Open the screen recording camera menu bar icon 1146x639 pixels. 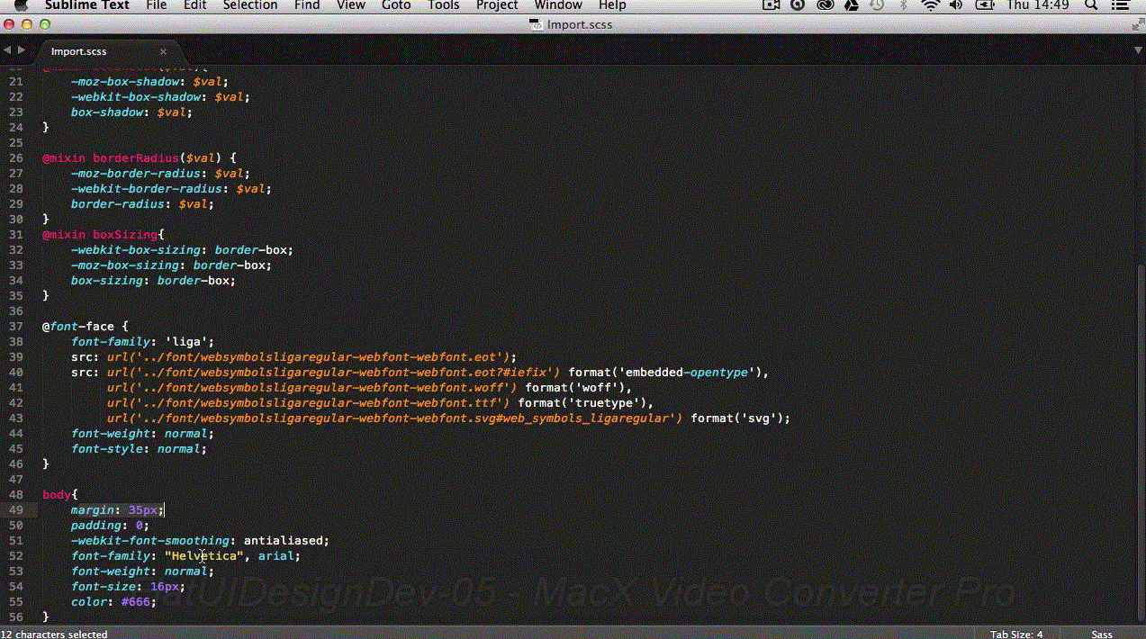point(771,5)
